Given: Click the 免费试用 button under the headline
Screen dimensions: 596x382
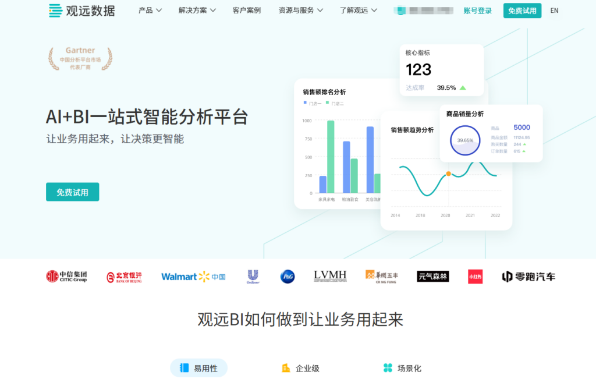Looking at the screenshot, I should 72,192.
